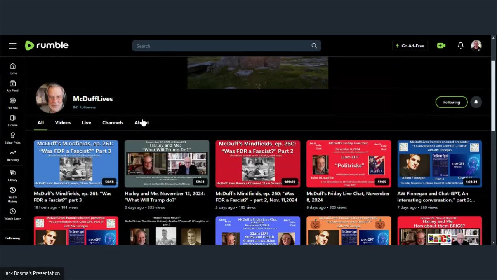Click the '3 days ago • 185 views' text
This screenshot has height=280, width=497.
coord(236,208)
